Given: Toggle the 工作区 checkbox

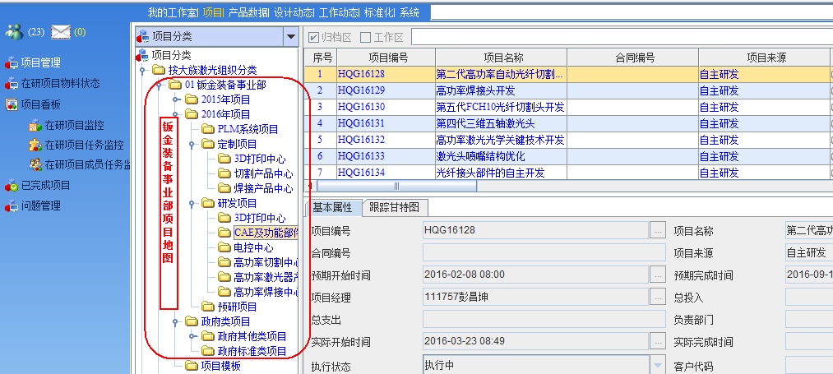Looking at the screenshot, I should [365, 37].
